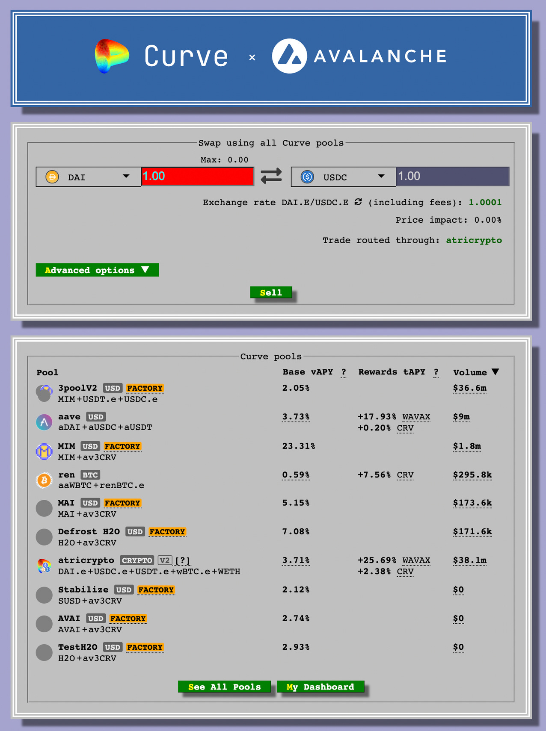Image resolution: width=546 pixels, height=731 pixels.
Task: Click 0.59% base vAPY for ren
Action: (296, 475)
